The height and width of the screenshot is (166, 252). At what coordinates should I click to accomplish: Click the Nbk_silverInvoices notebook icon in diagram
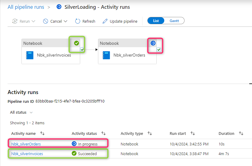[30, 55]
